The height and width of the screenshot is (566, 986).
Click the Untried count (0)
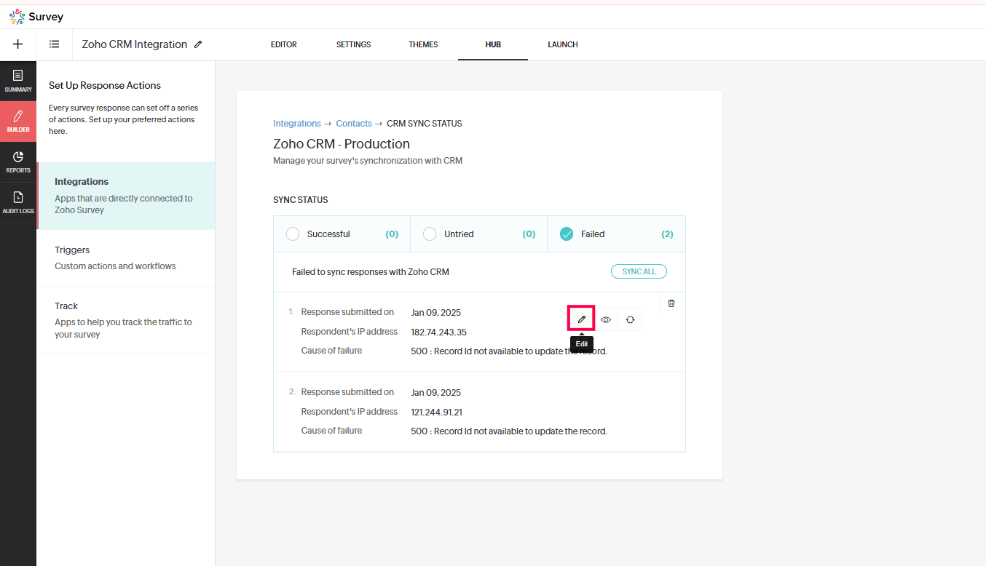point(529,234)
